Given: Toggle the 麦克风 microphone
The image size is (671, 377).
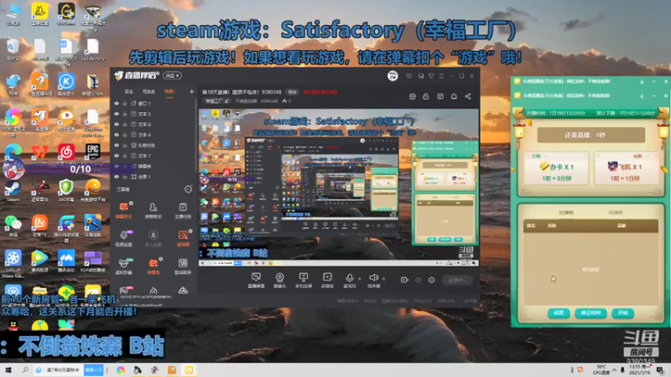Looking at the screenshot, I should coord(350,281).
